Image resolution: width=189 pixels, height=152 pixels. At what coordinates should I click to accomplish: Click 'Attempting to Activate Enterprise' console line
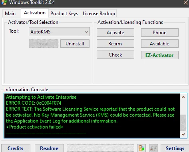pos(41,97)
